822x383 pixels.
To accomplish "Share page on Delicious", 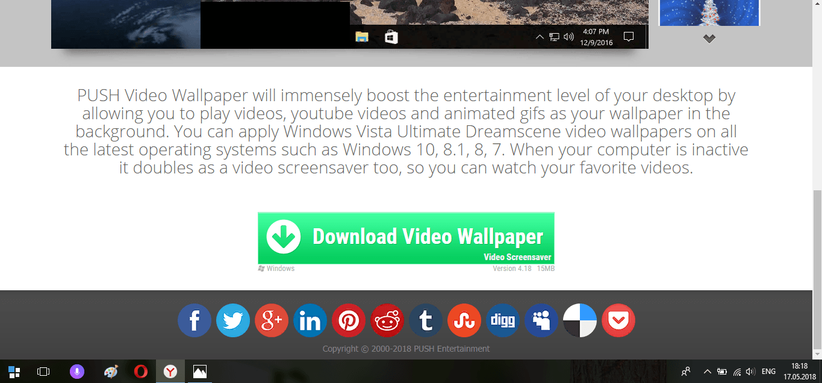I will [580, 320].
